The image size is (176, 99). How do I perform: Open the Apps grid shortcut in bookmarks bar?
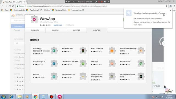pyautogui.click(x=5, y=10)
